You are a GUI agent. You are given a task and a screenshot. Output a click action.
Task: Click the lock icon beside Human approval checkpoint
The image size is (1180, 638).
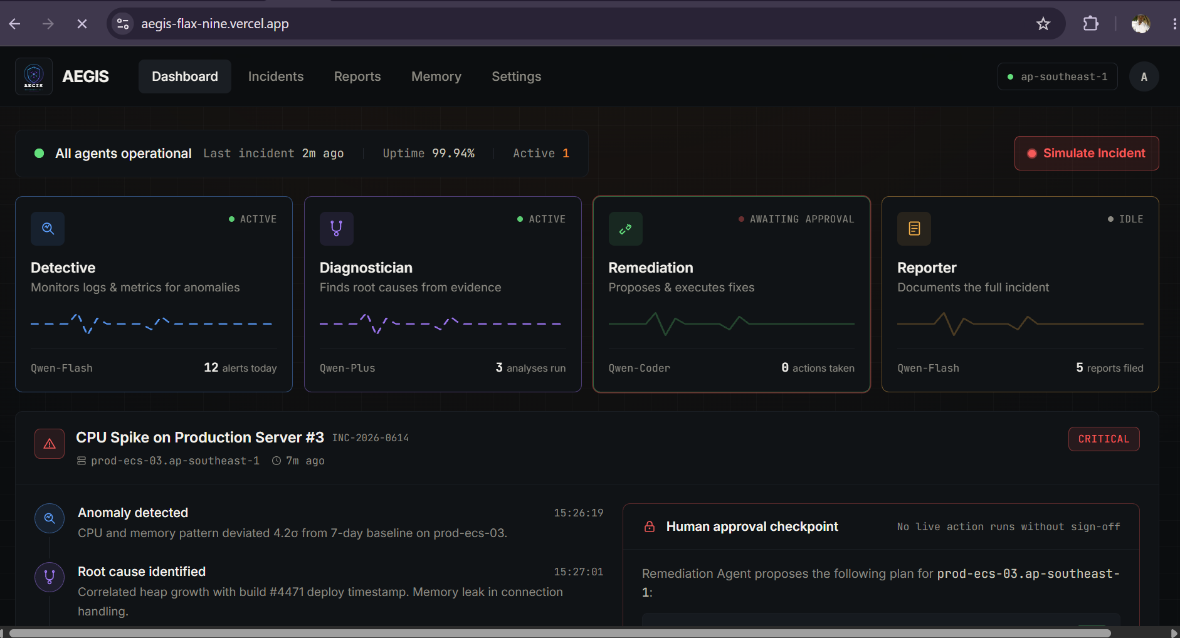[650, 526]
